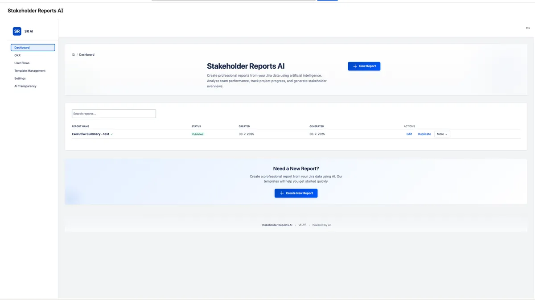535x300 pixels.
Task: Click the checkmark icon beside Executive Summary - test
Action: 112,134
